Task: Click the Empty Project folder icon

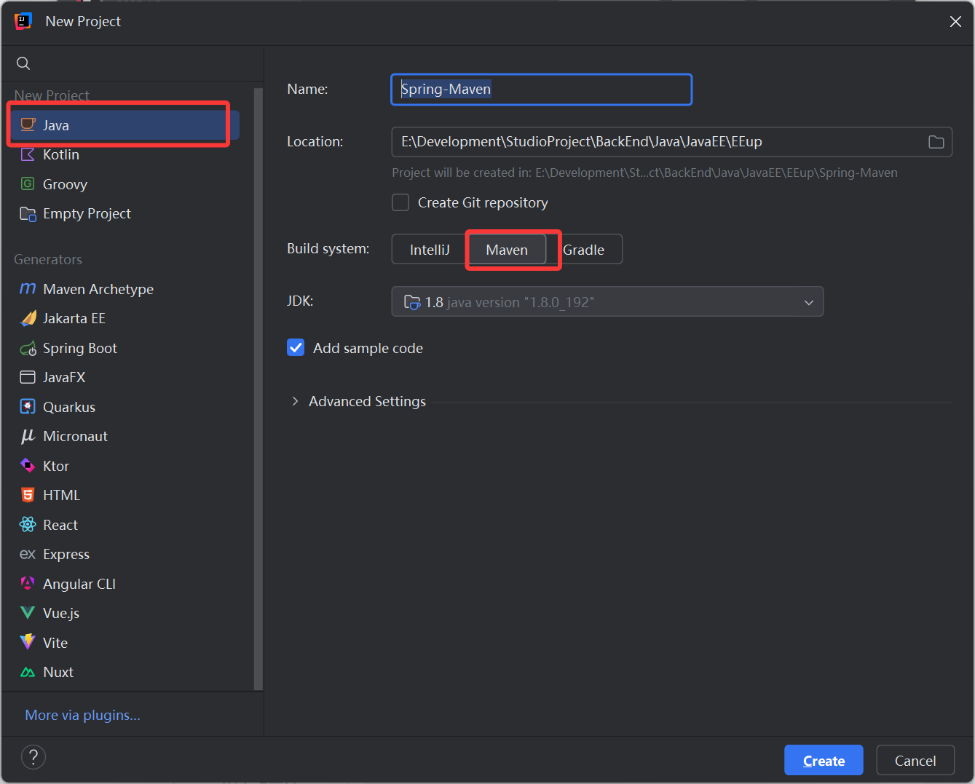Action: click(28, 213)
